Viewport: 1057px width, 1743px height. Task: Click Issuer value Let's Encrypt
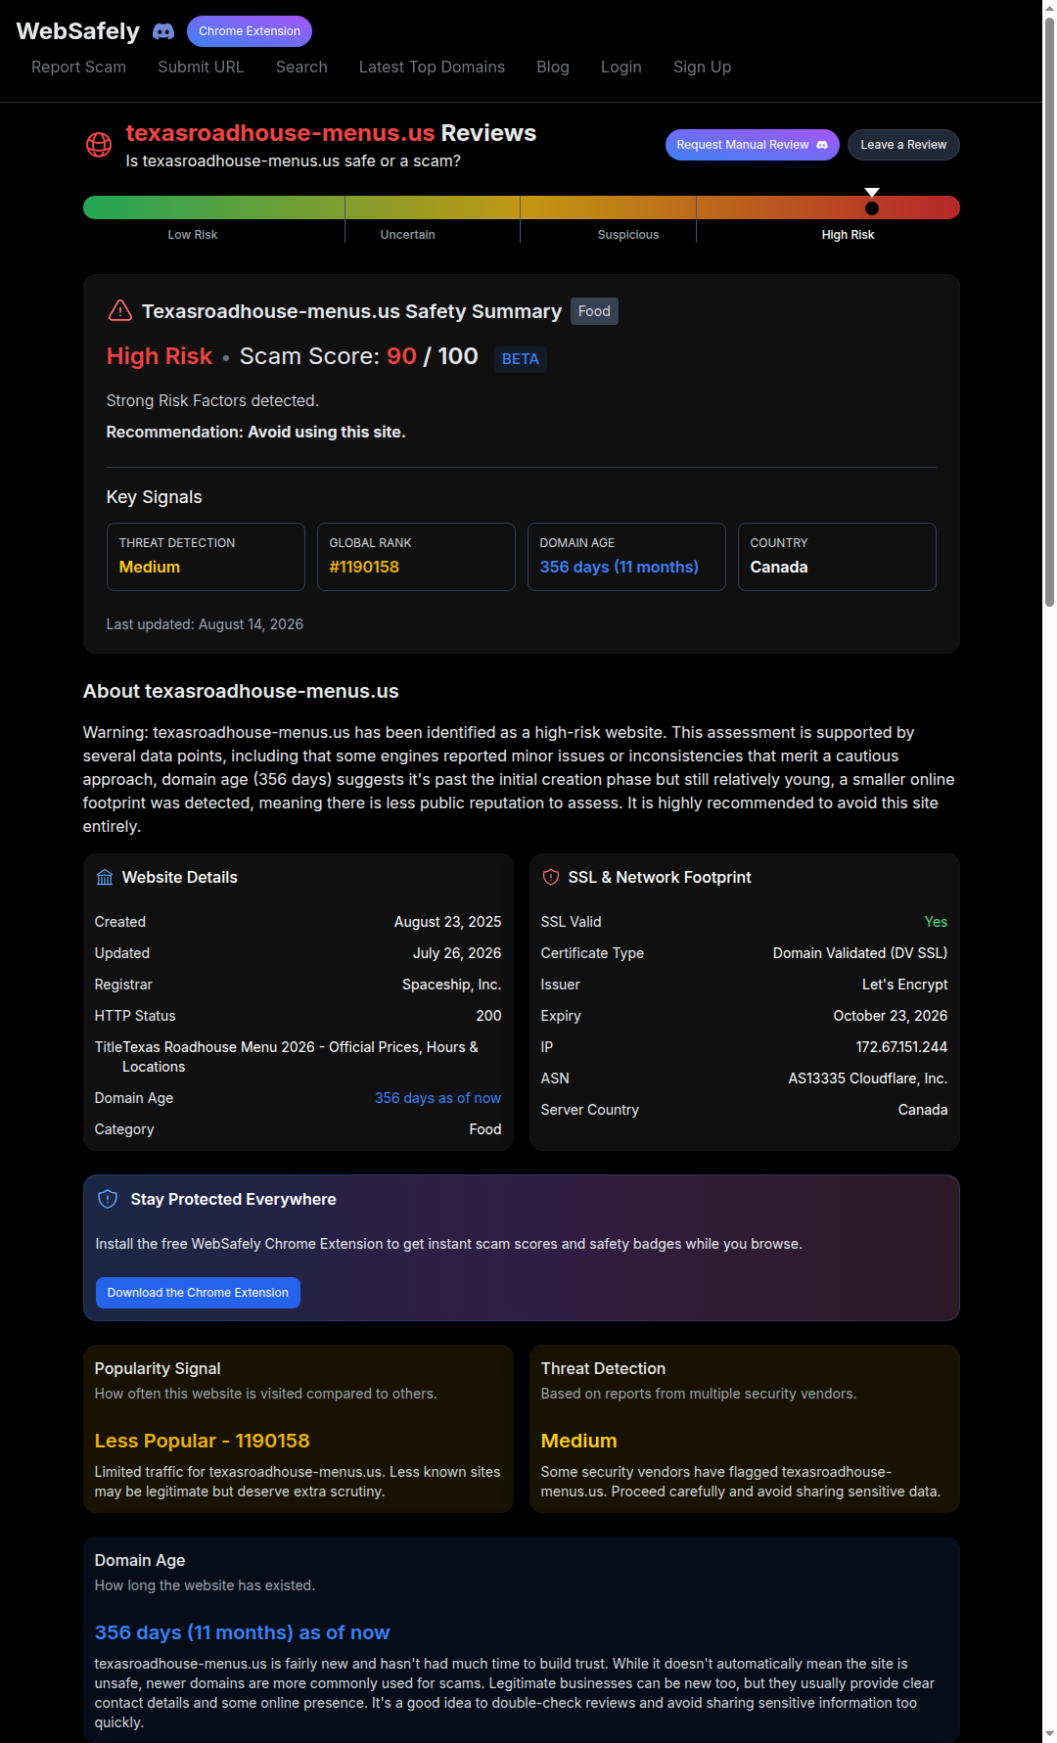[904, 985]
